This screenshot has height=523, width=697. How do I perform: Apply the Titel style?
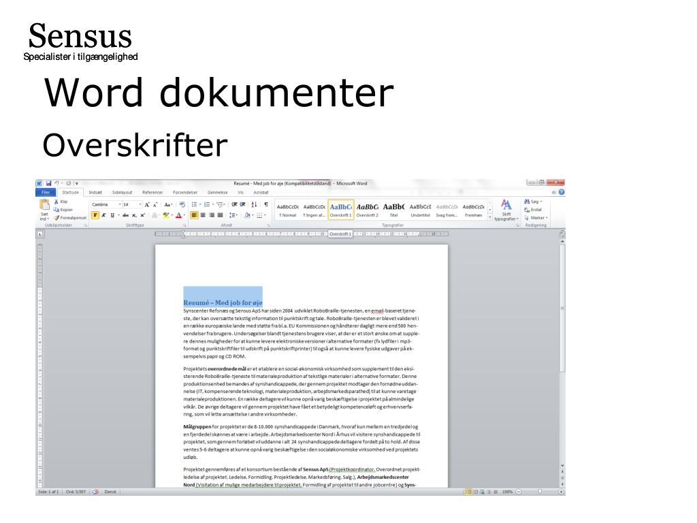[x=394, y=210]
